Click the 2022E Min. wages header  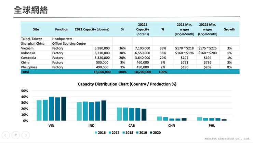(208, 29)
